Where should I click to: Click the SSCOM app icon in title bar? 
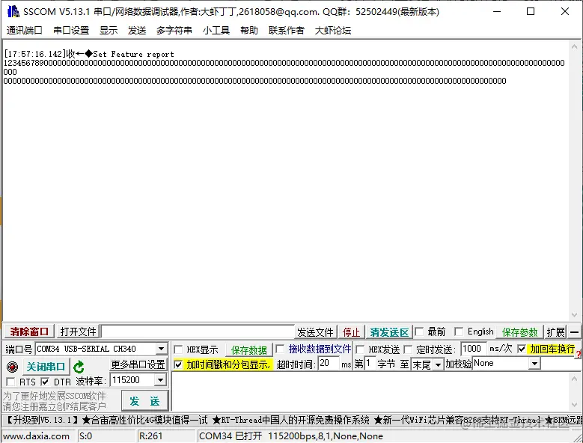pyautogui.click(x=13, y=11)
